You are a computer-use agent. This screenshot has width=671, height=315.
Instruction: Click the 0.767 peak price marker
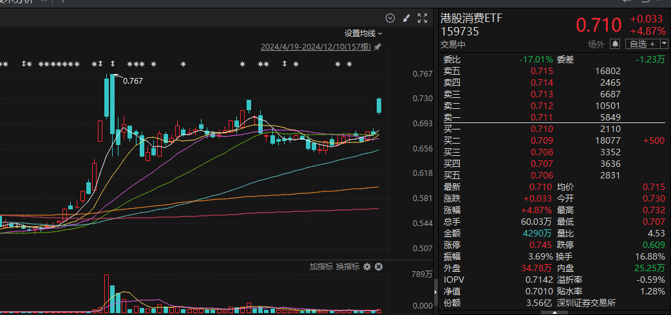pos(132,81)
